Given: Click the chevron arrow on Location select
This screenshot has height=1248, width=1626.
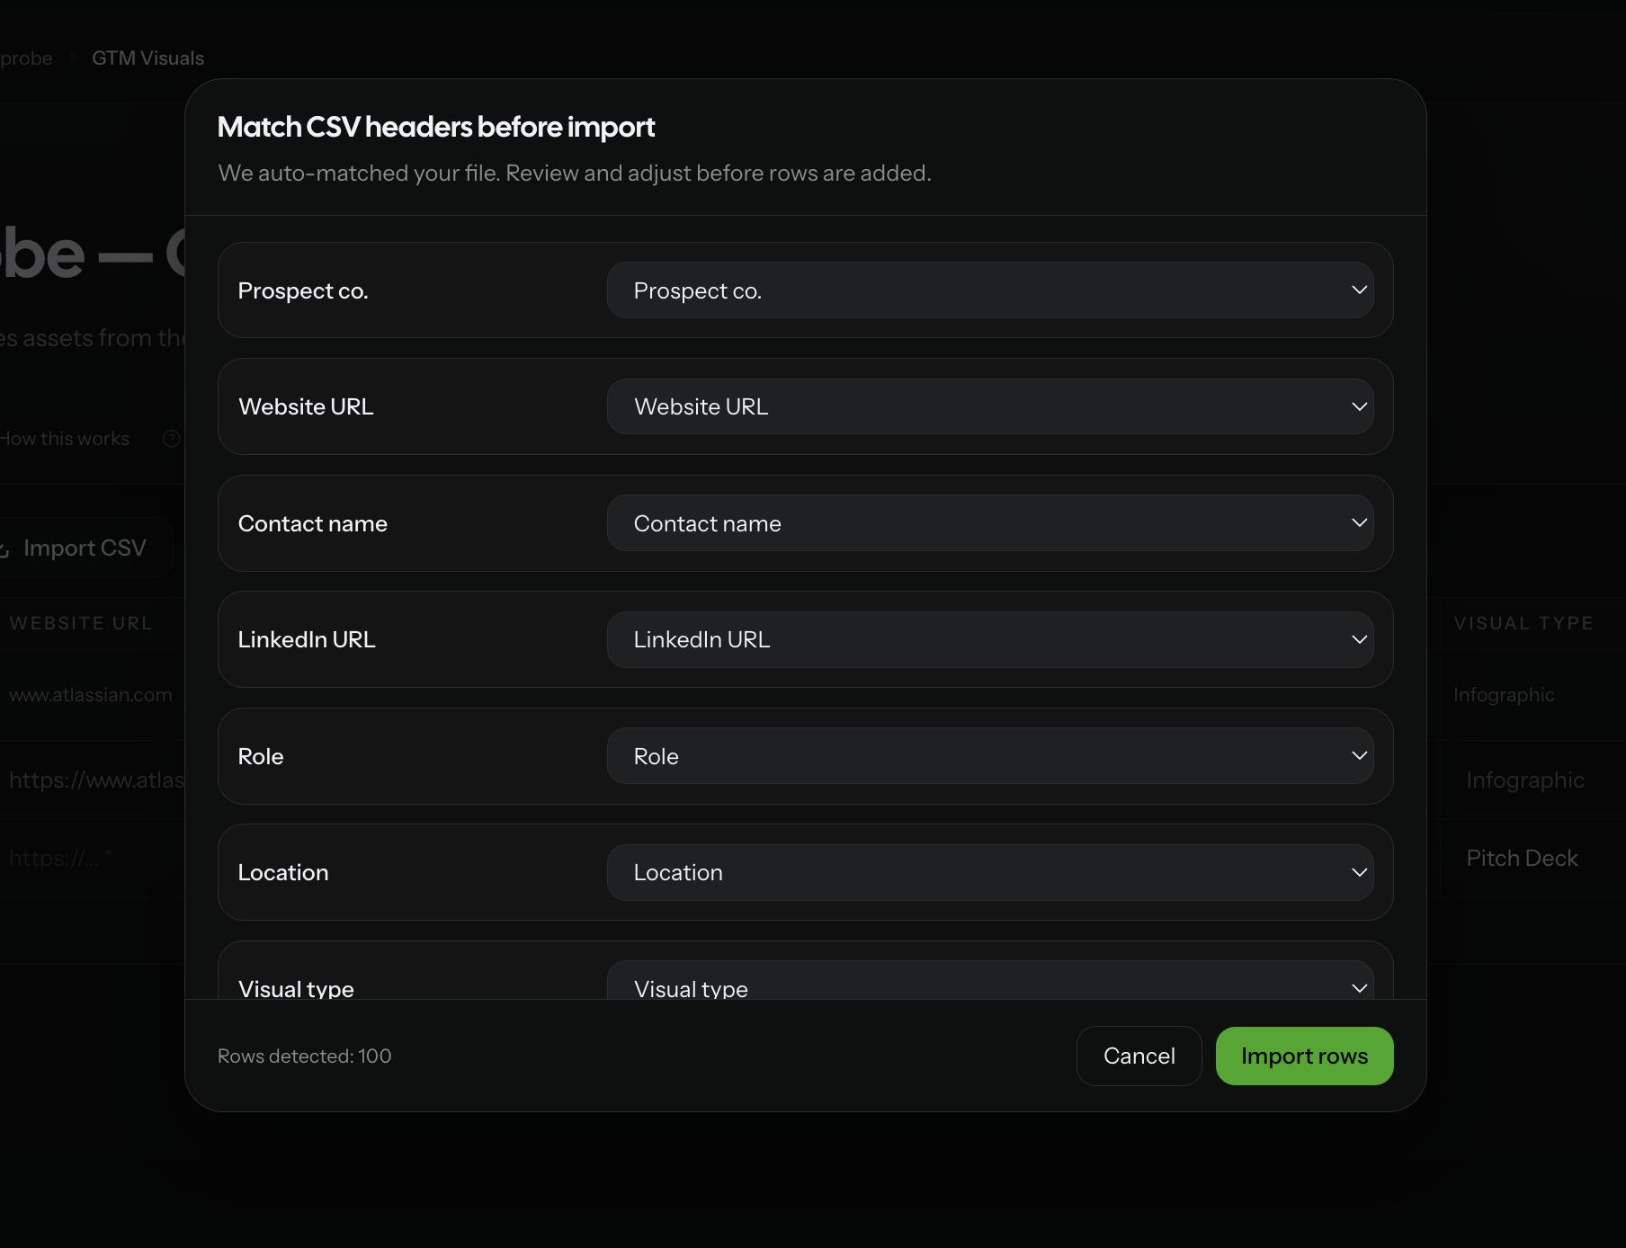Looking at the screenshot, I should 1359,872.
